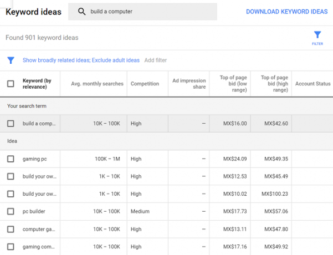
Task: Check the 'gaming pc' row checkbox
Action: pos(11,159)
